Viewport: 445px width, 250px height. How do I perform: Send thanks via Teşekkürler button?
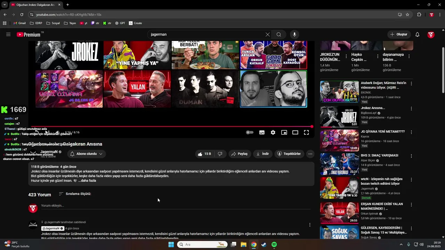tap(289, 154)
